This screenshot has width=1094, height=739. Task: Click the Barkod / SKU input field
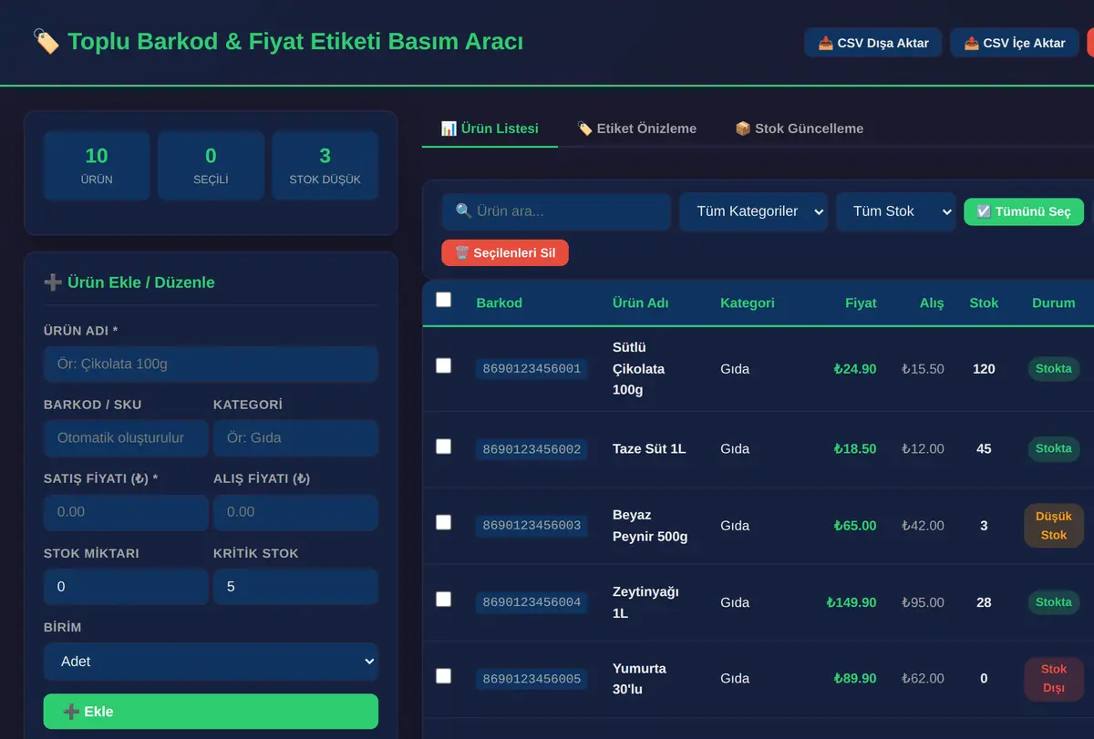(x=126, y=437)
